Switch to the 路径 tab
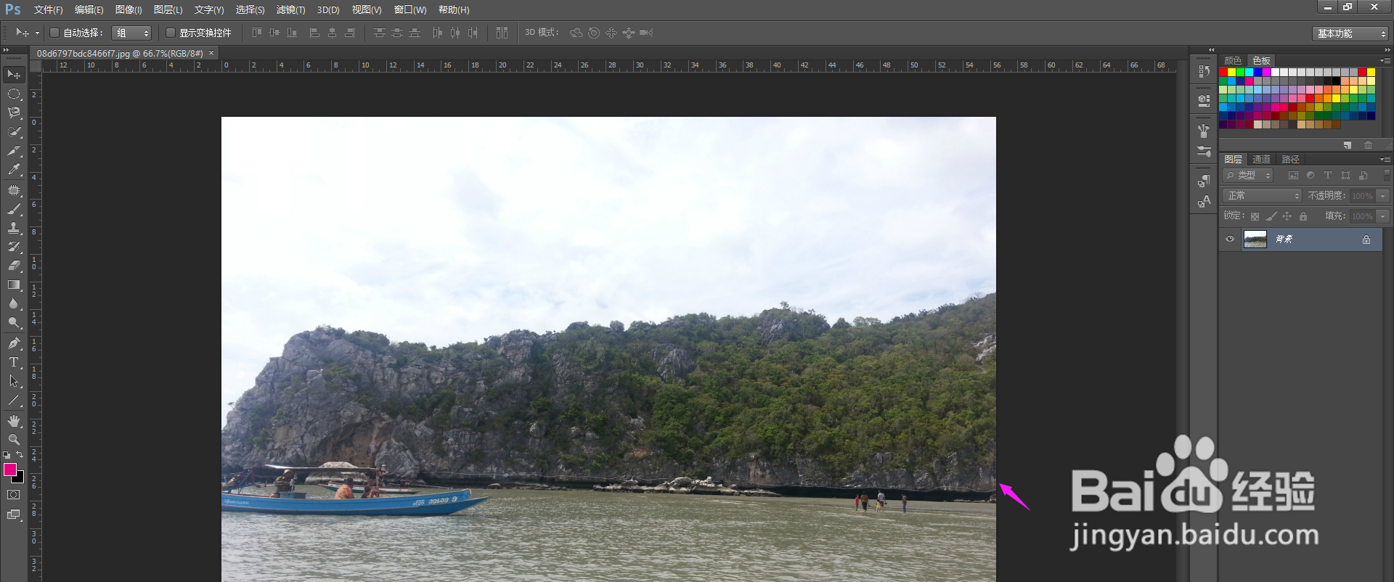Viewport: 1394px width, 582px height. 1290,159
